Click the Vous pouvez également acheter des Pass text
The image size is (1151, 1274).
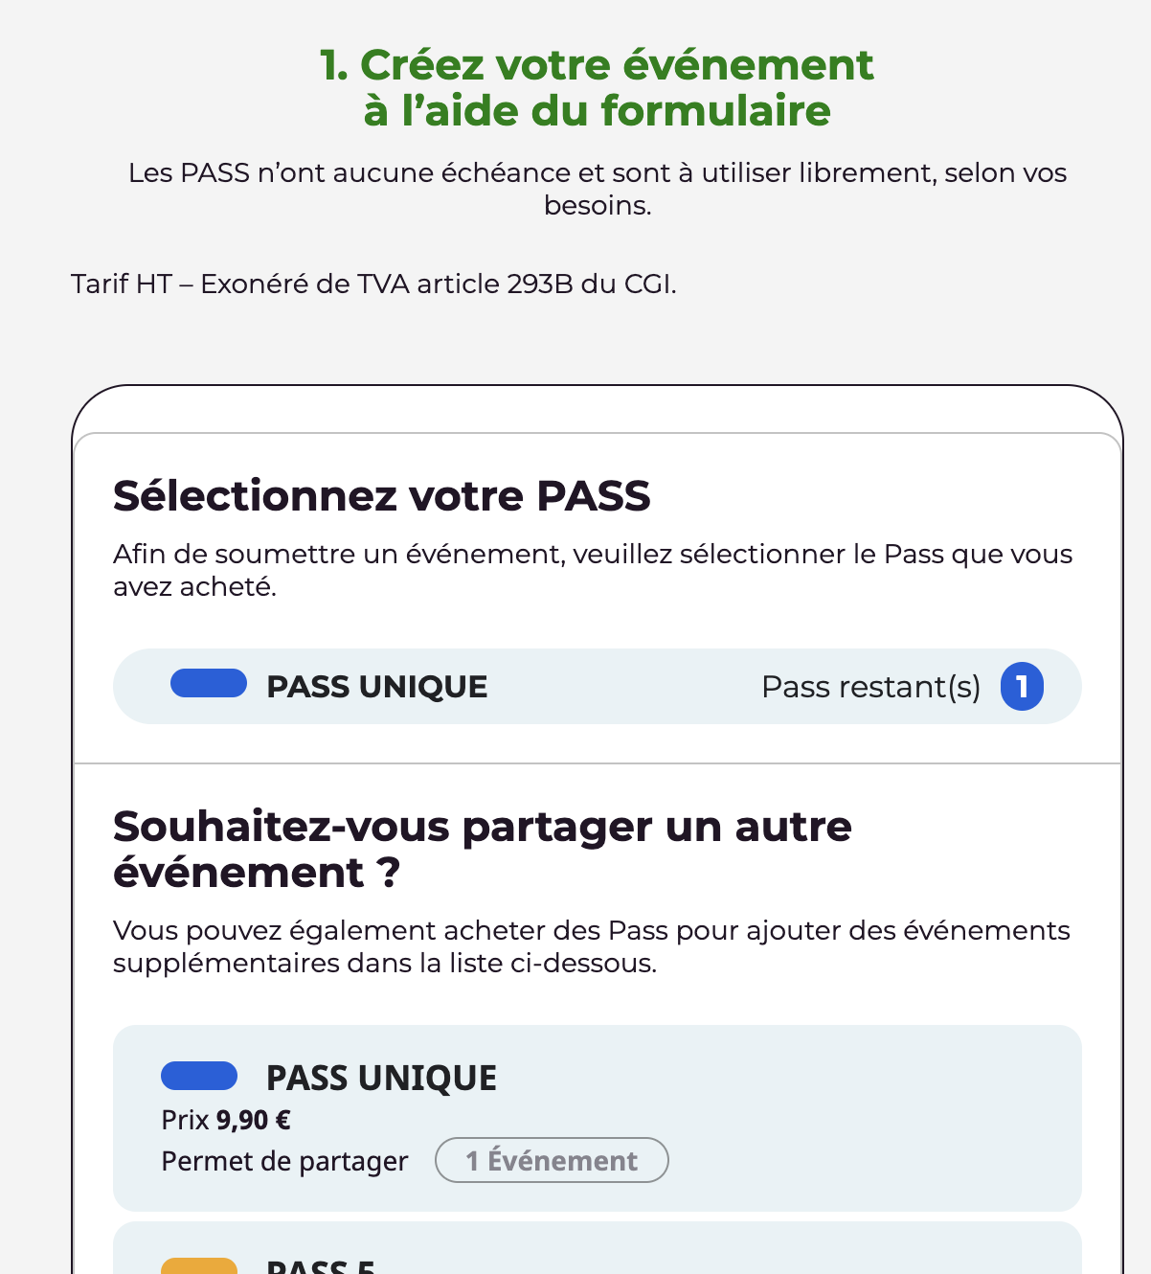click(592, 946)
